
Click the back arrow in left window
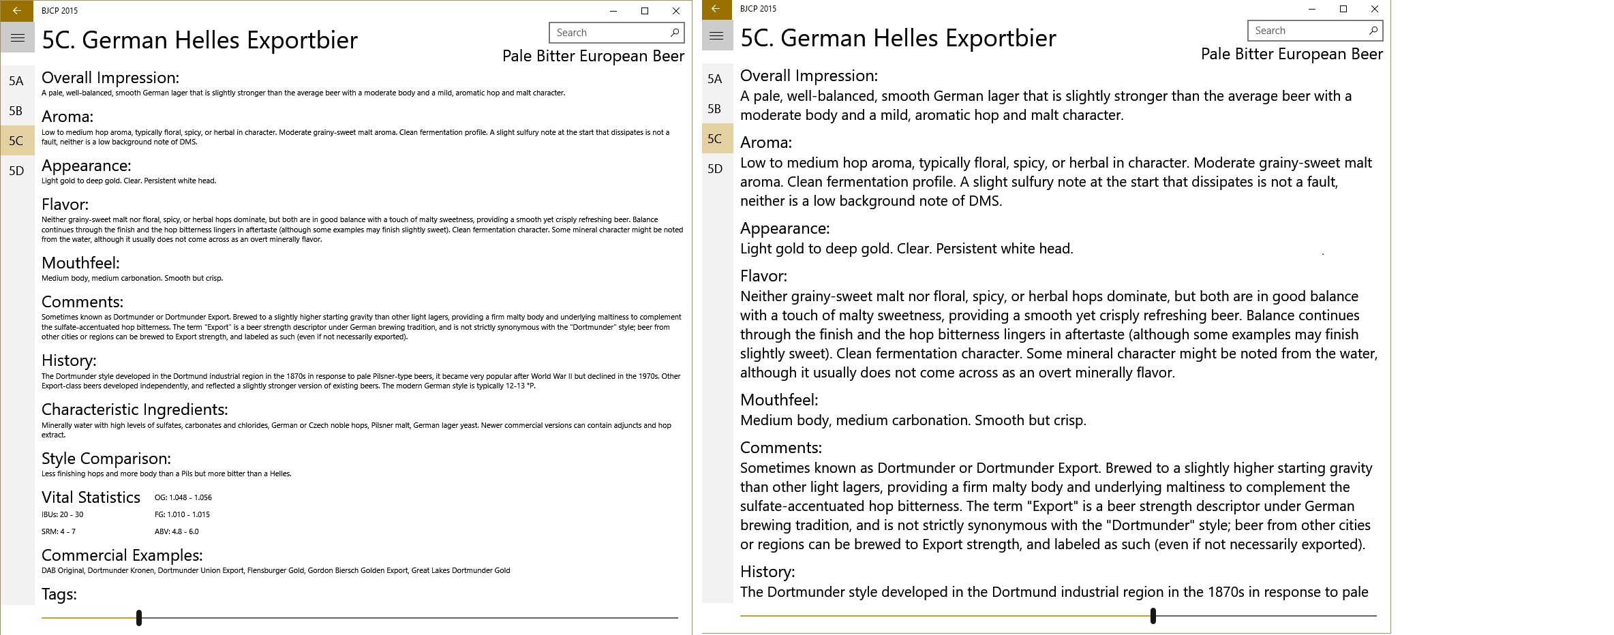(17, 11)
